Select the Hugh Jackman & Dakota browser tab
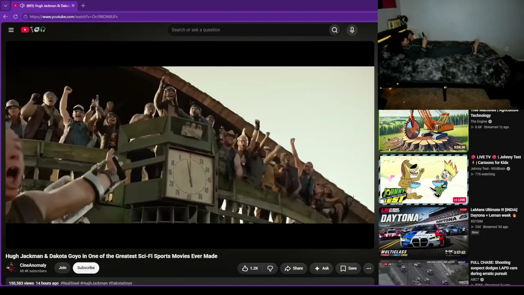The height and width of the screenshot is (295, 524). pyautogui.click(x=45, y=6)
